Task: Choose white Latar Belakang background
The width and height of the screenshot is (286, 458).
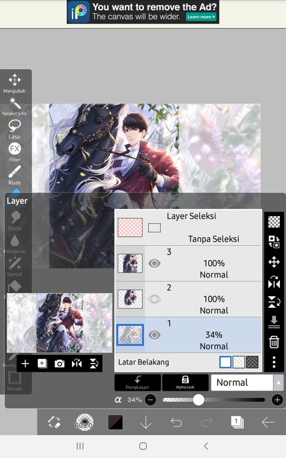Action: click(x=225, y=362)
